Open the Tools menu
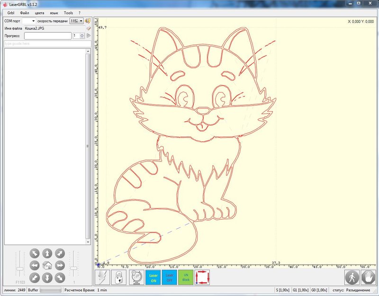Viewport: 379px width, 296px height. click(x=69, y=13)
